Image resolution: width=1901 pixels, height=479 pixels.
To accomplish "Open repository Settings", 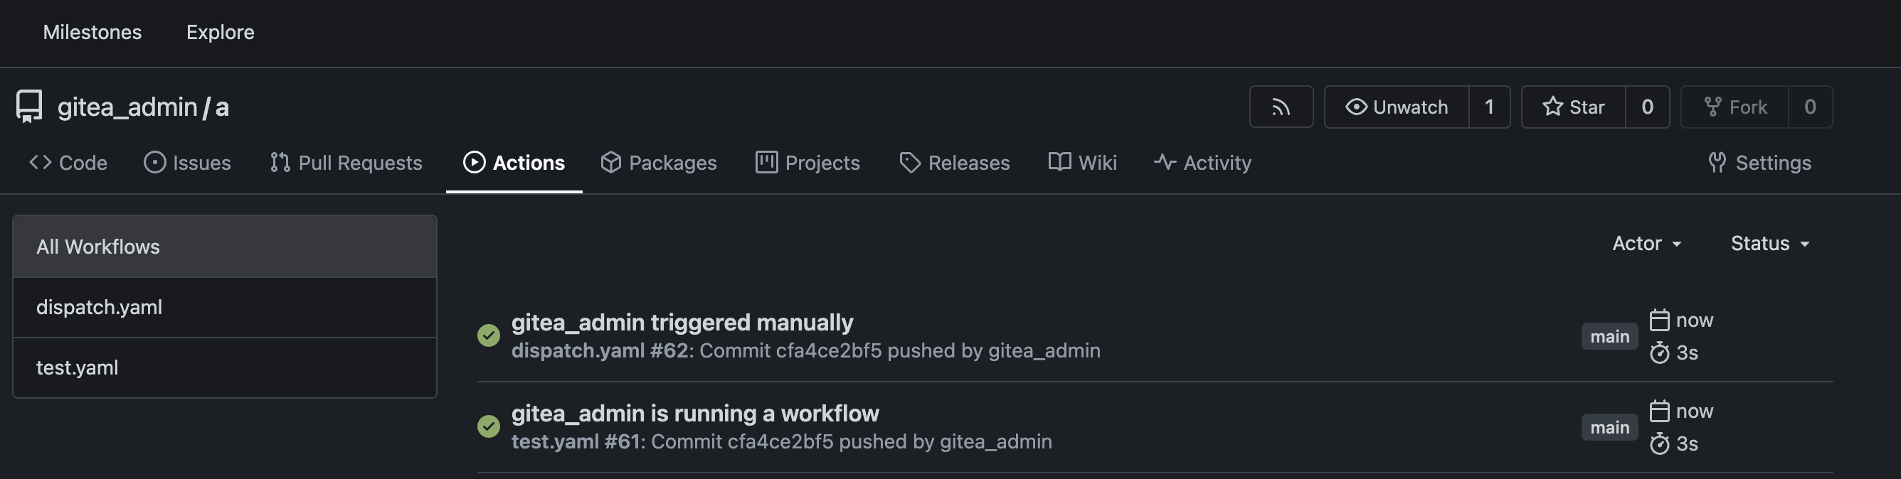I will [x=1759, y=163].
